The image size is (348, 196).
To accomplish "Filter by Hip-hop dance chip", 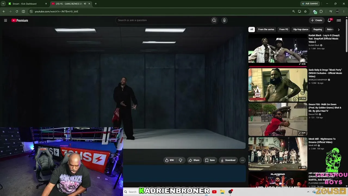I will tap(301, 29).
